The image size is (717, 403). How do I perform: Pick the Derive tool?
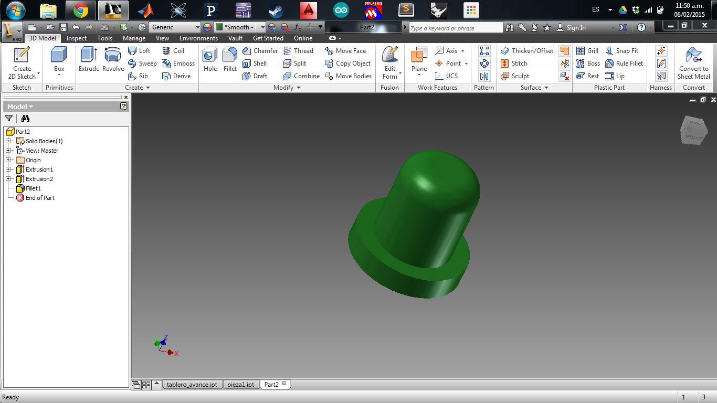176,76
